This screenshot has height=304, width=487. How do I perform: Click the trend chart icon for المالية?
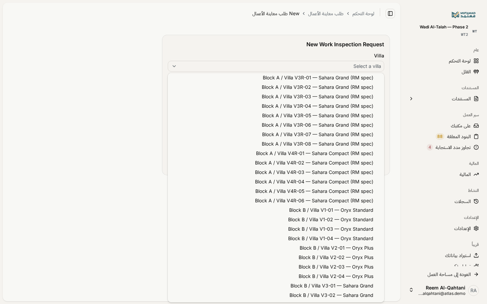(476, 174)
